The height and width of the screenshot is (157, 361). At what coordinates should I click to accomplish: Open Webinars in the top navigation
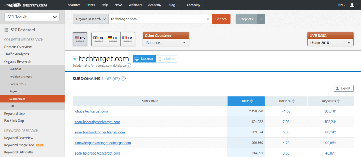coord(135,5)
